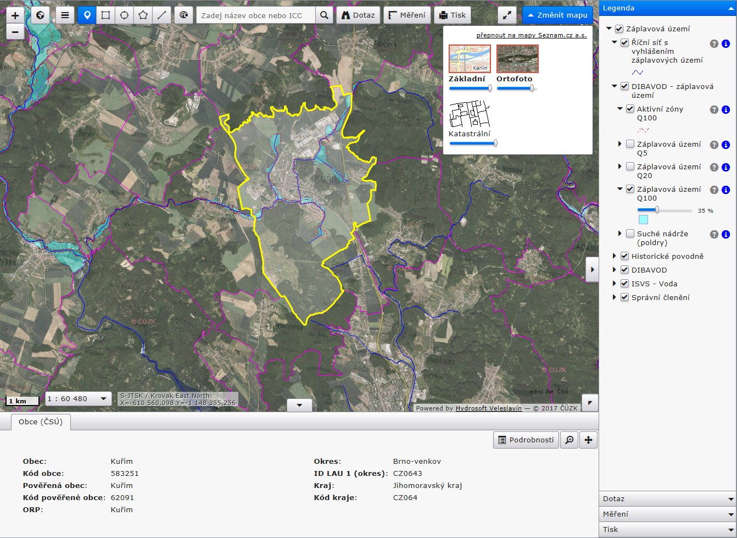This screenshot has width=737, height=538.
Task: Open help for Záplavová území Q20
Action: 714,167
